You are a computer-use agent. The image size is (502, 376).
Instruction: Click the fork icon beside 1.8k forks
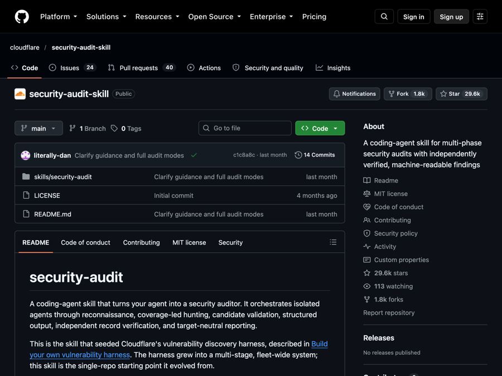tap(367, 299)
